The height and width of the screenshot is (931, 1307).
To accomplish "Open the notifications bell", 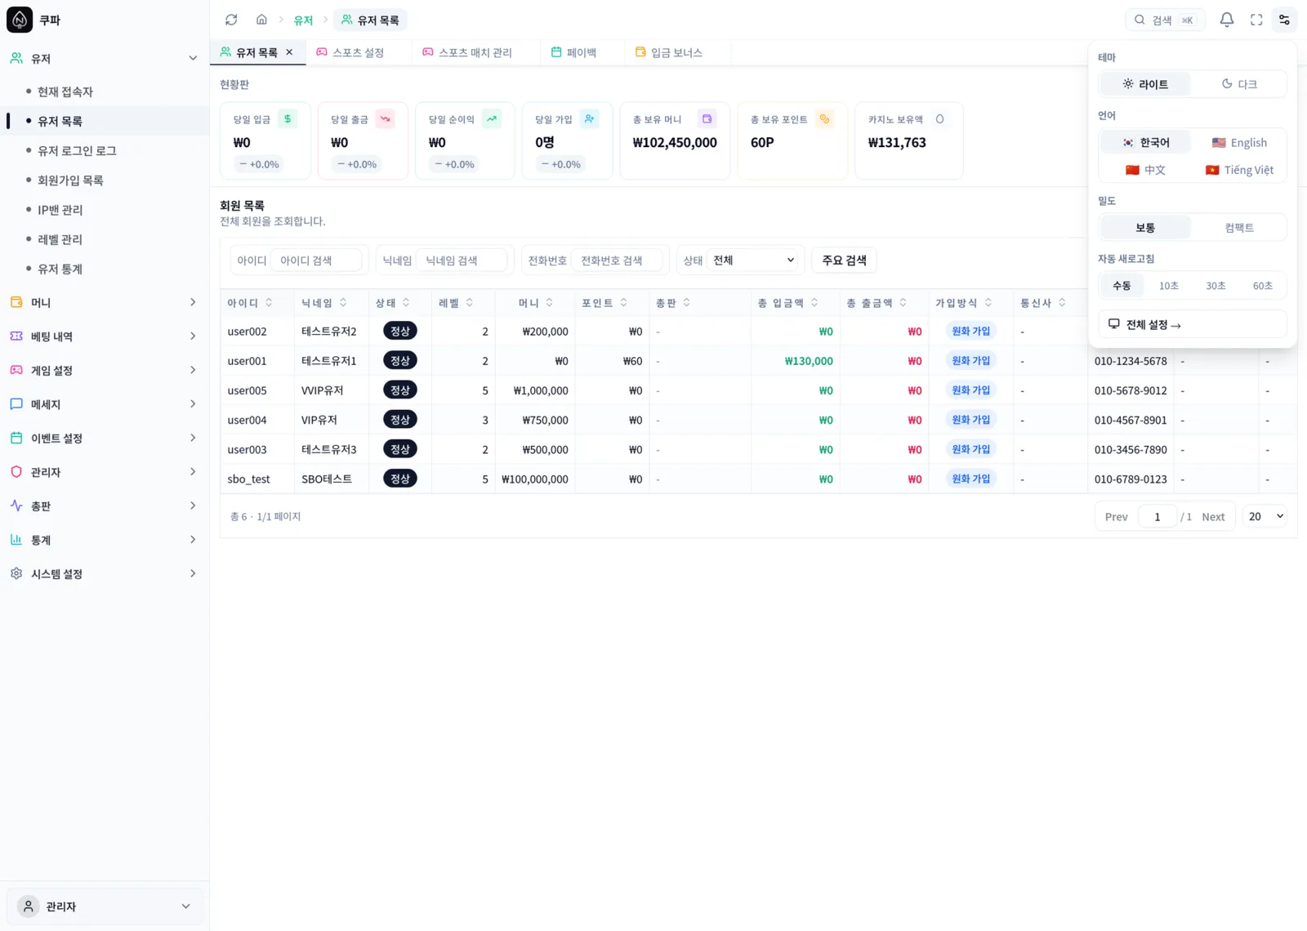I will click(x=1226, y=20).
